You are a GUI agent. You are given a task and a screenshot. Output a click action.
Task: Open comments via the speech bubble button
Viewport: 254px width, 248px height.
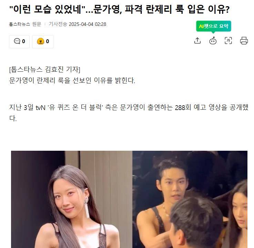coord(19,41)
